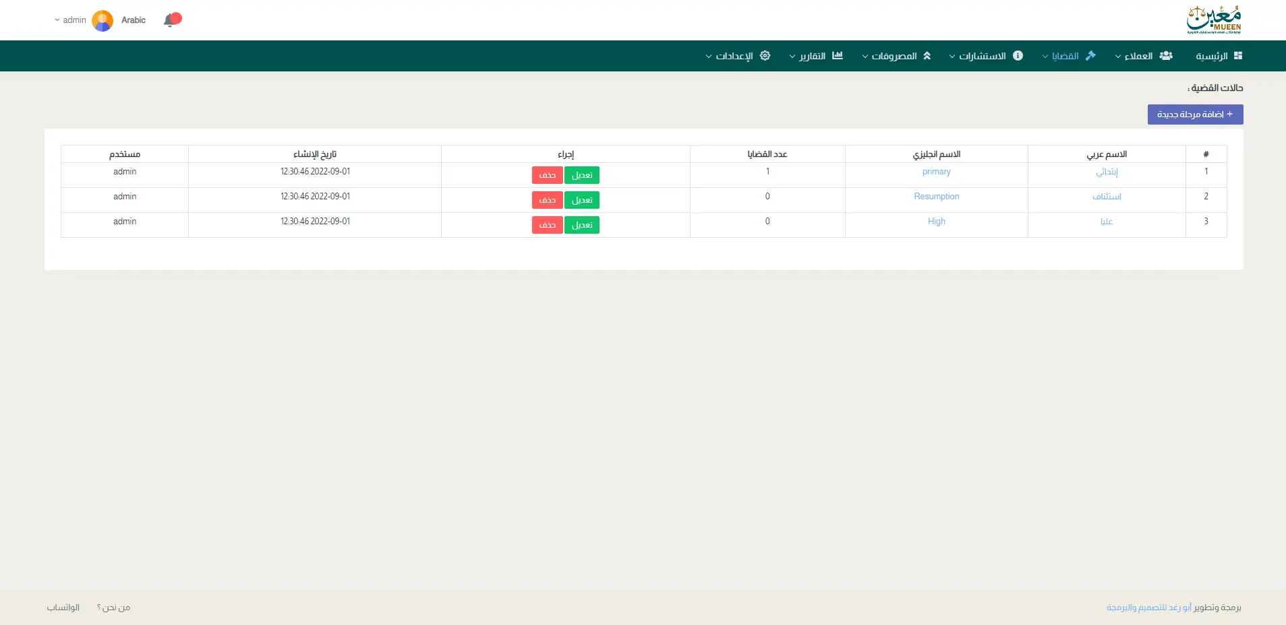Open the High stage English name link
The height and width of the screenshot is (625, 1286).
[x=936, y=222]
